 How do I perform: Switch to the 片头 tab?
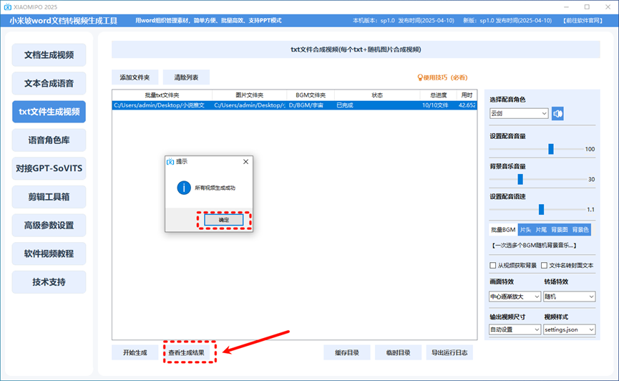click(525, 230)
